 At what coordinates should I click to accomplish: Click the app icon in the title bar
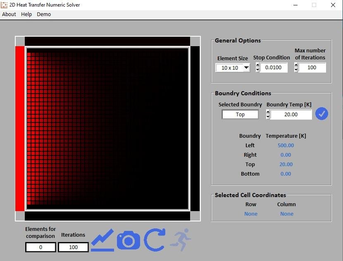pos(5,5)
